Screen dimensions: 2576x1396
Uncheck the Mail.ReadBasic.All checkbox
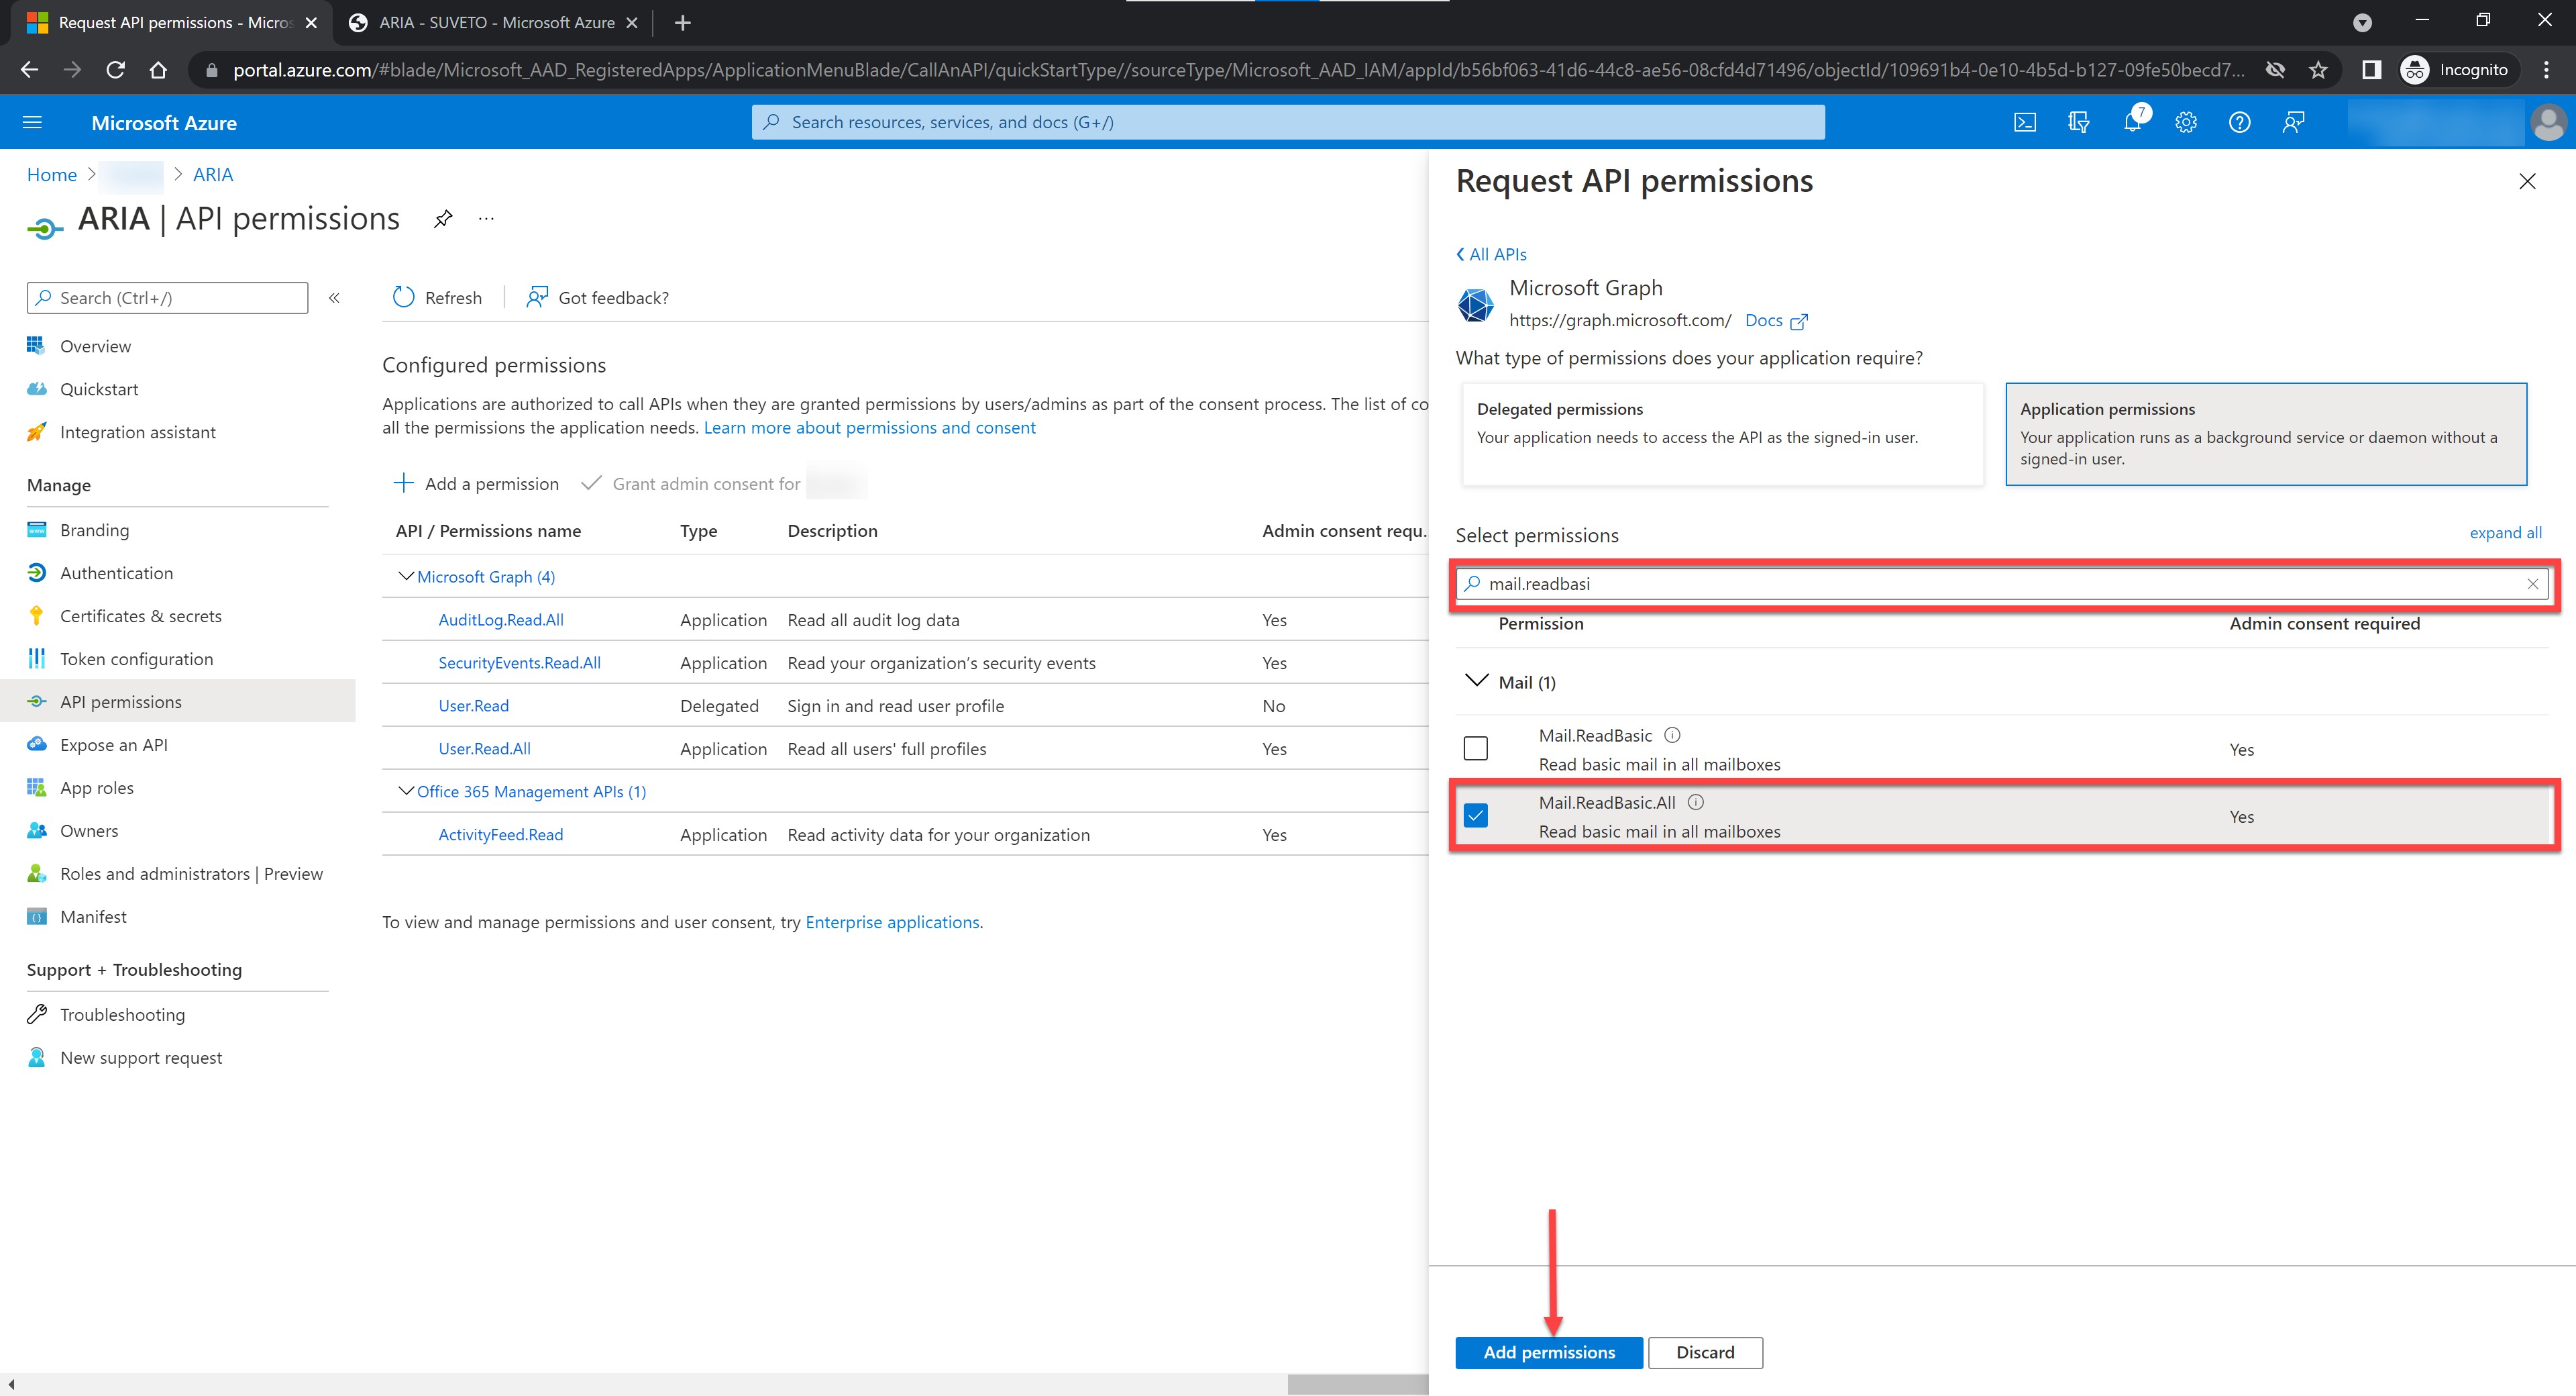pyautogui.click(x=1475, y=815)
